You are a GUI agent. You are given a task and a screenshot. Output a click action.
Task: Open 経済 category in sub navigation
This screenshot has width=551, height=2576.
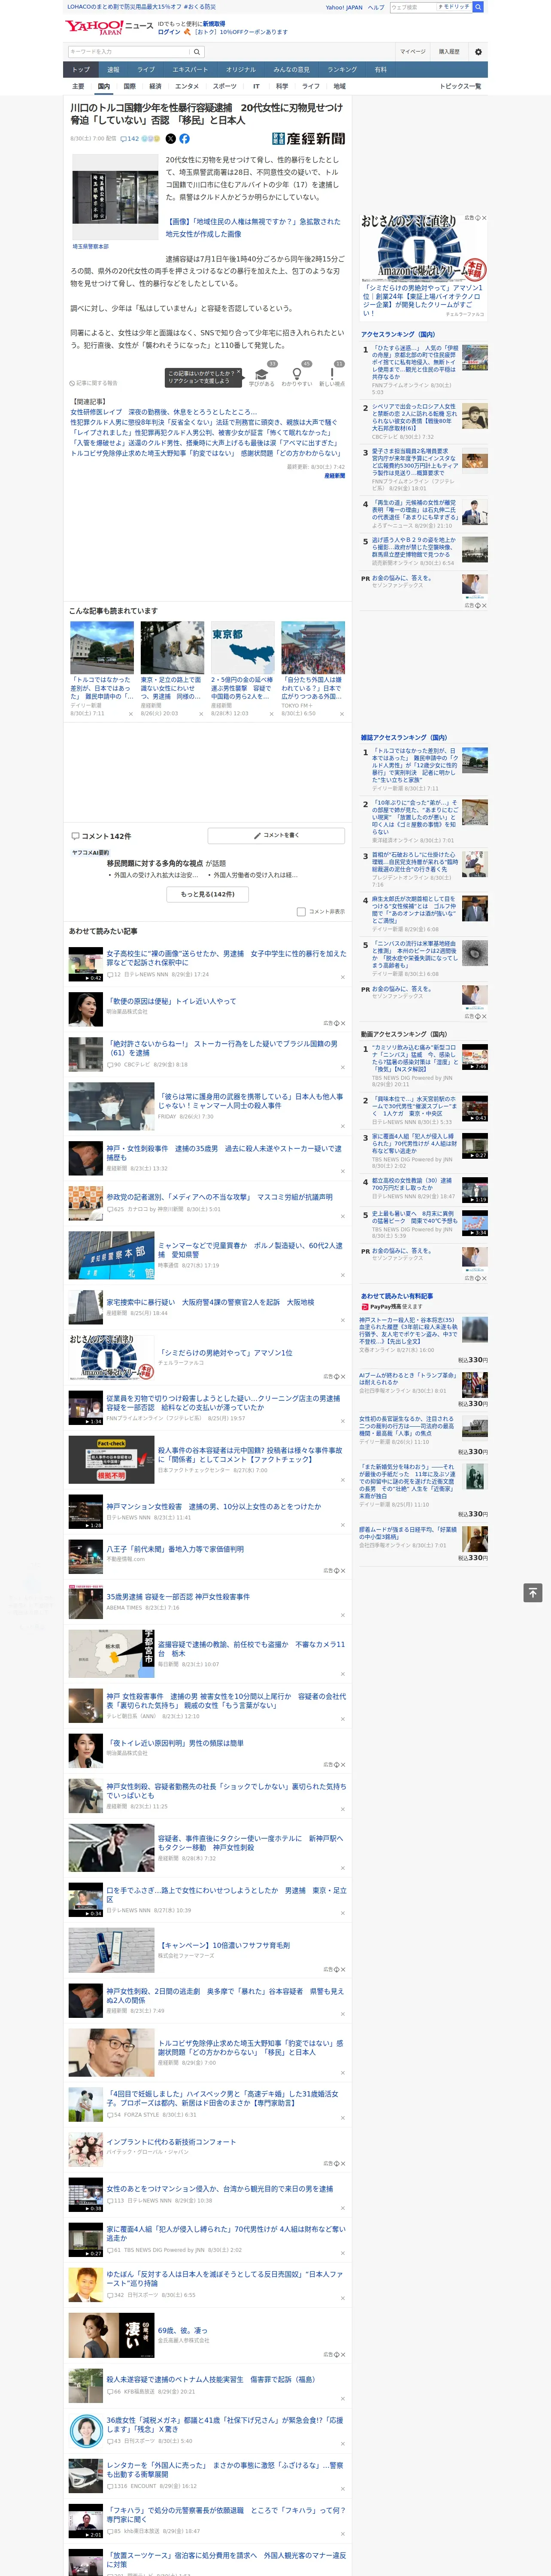coord(155,86)
